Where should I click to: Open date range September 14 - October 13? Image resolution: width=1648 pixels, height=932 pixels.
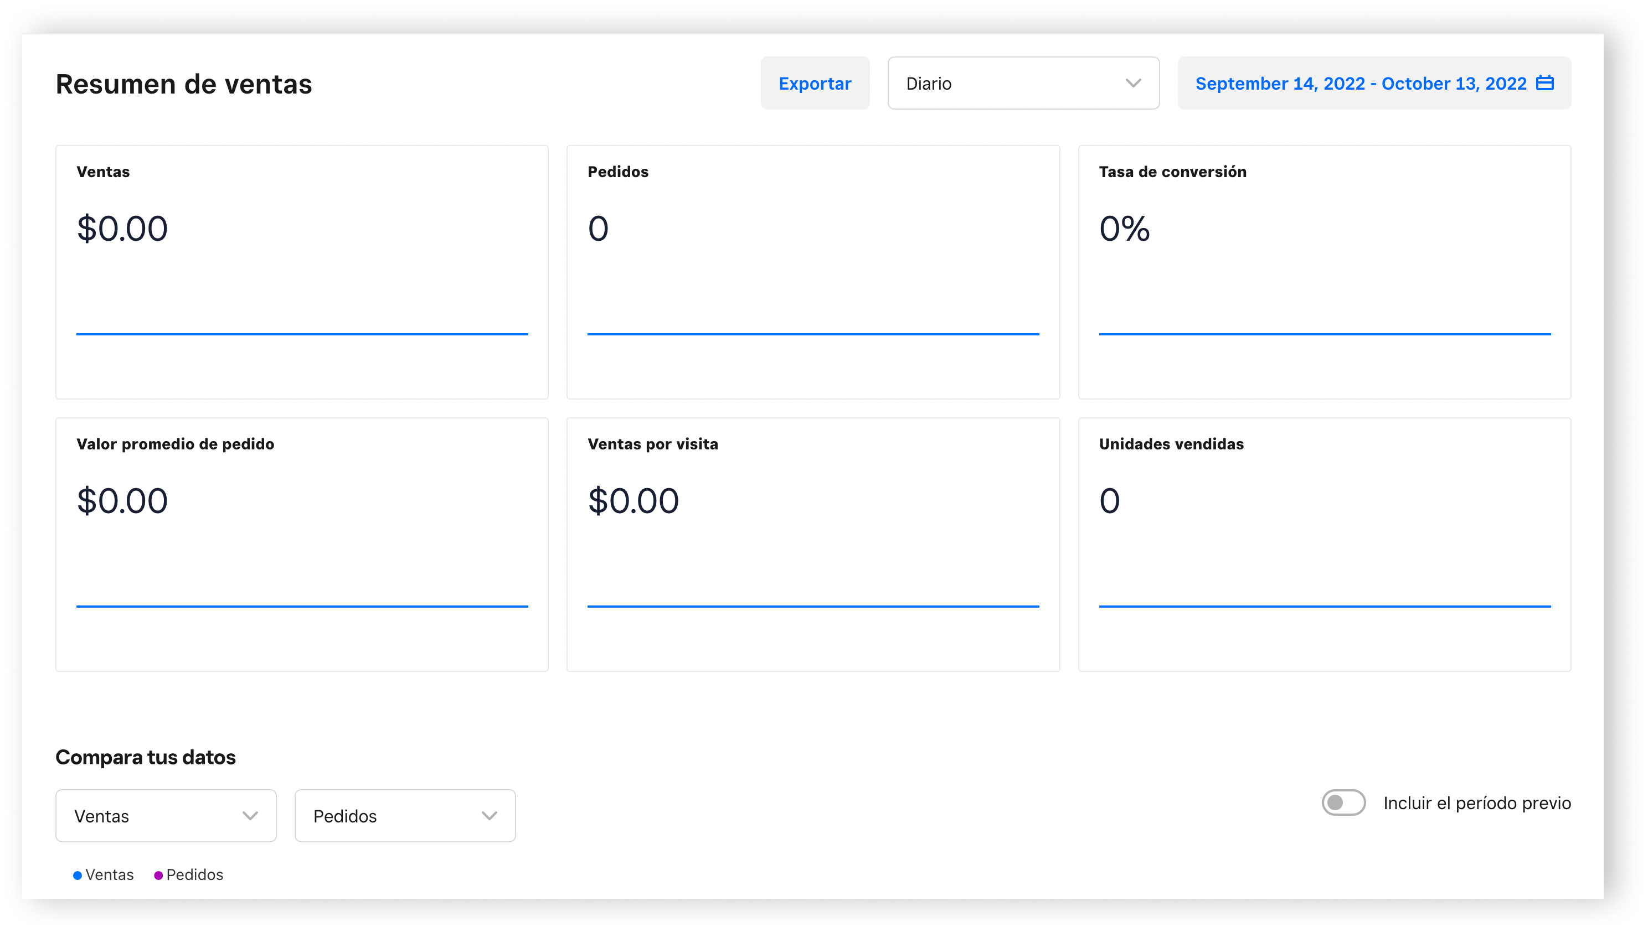(1360, 83)
